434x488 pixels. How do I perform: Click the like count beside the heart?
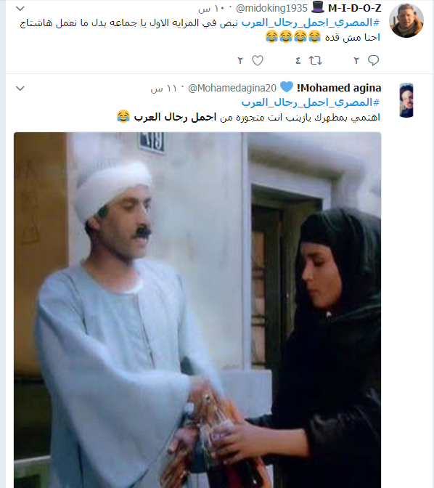[x=240, y=61]
